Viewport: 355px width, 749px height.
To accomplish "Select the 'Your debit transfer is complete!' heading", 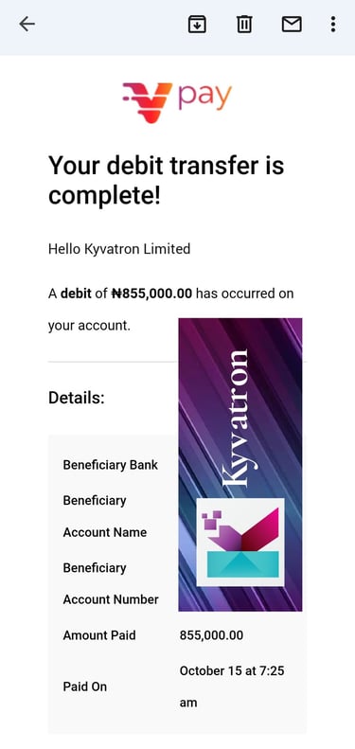I will click(x=167, y=181).
